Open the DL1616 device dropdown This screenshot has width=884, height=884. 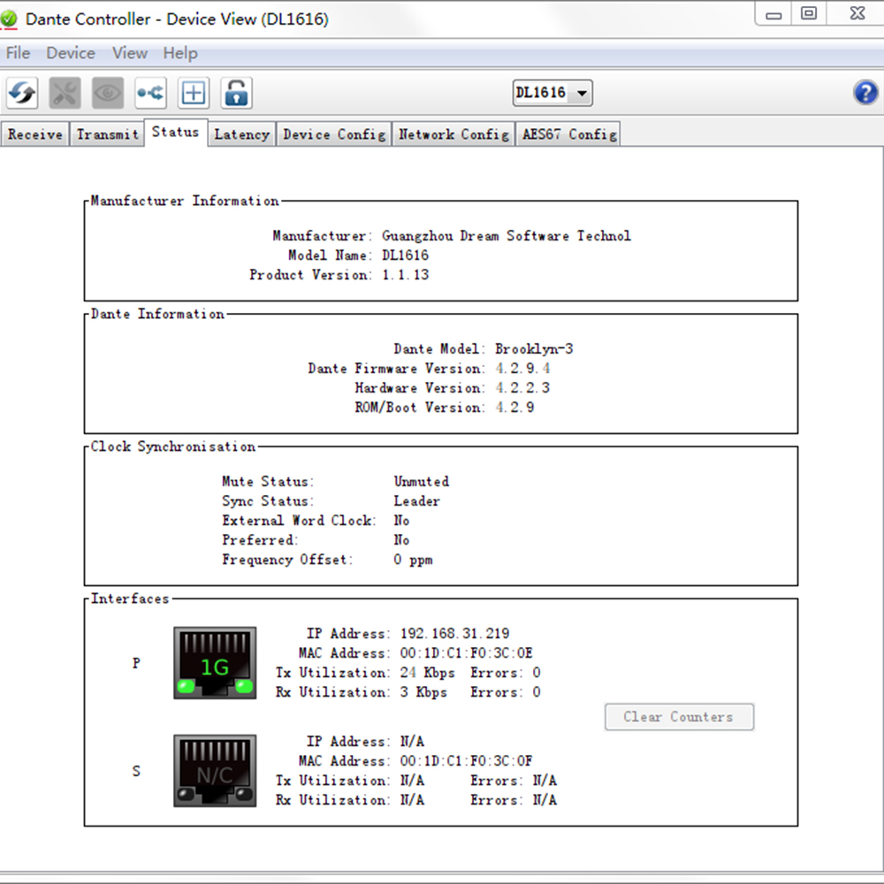[552, 93]
